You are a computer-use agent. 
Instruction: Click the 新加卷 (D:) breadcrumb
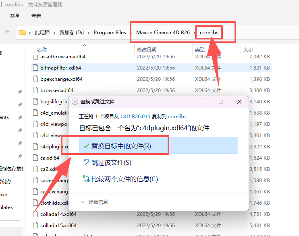point(71,33)
